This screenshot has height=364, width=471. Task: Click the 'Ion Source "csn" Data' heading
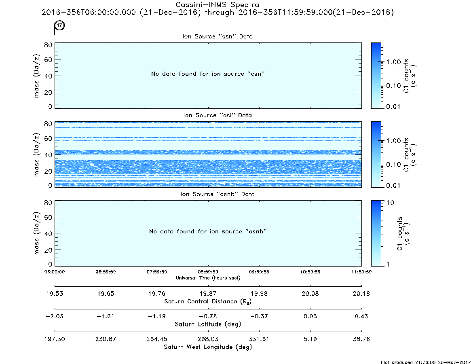pyautogui.click(x=218, y=36)
